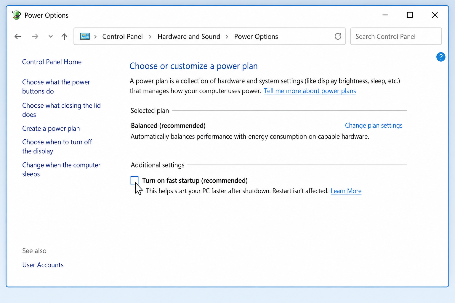The width and height of the screenshot is (455, 303).
Task: Open Control Panel Home
Action: [x=52, y=62]
